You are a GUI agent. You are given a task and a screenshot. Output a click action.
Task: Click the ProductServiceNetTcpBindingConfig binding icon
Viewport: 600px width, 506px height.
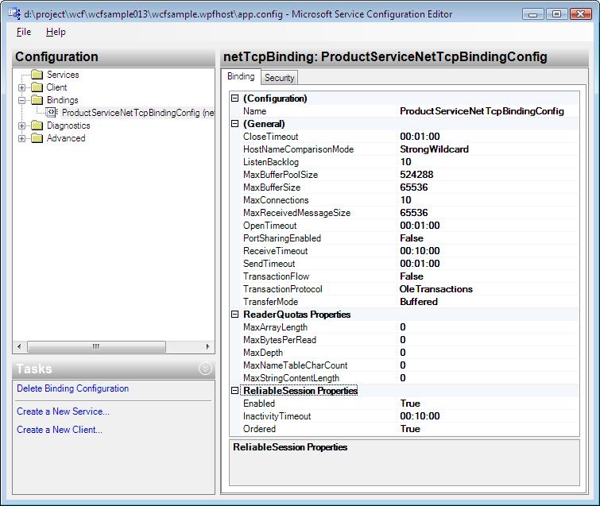[x=52, y=113]
